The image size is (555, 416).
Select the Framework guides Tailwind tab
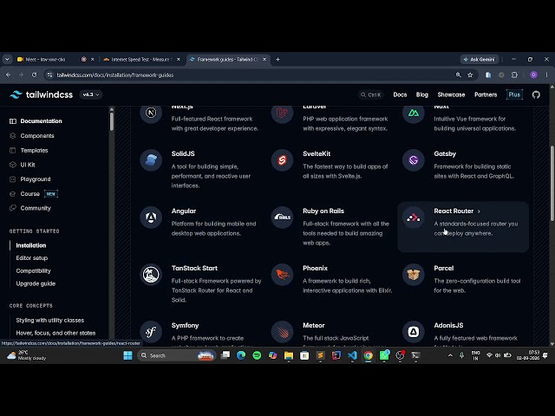tap(228, 60)
